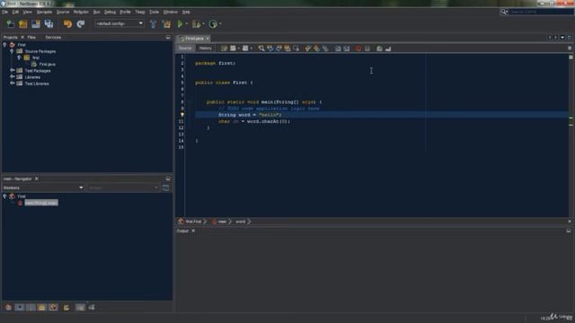Viewport: 575px width, 323px height.
Task: Open the Window menu
Action: pyautogui.click(x=170, y=12)
